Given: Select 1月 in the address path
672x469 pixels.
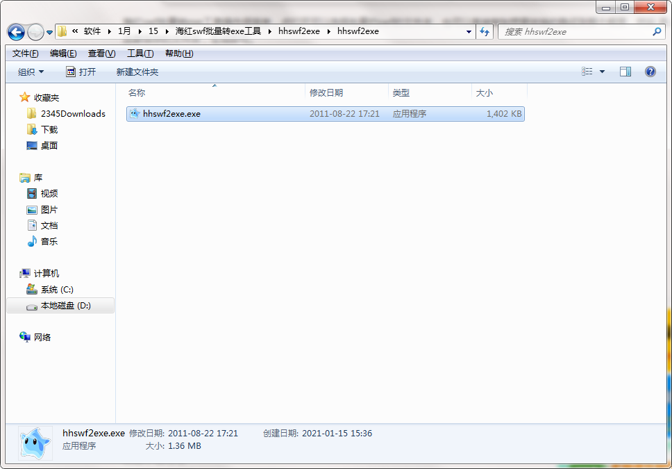Looking at the screenshot, I should [x=124, y=31].
